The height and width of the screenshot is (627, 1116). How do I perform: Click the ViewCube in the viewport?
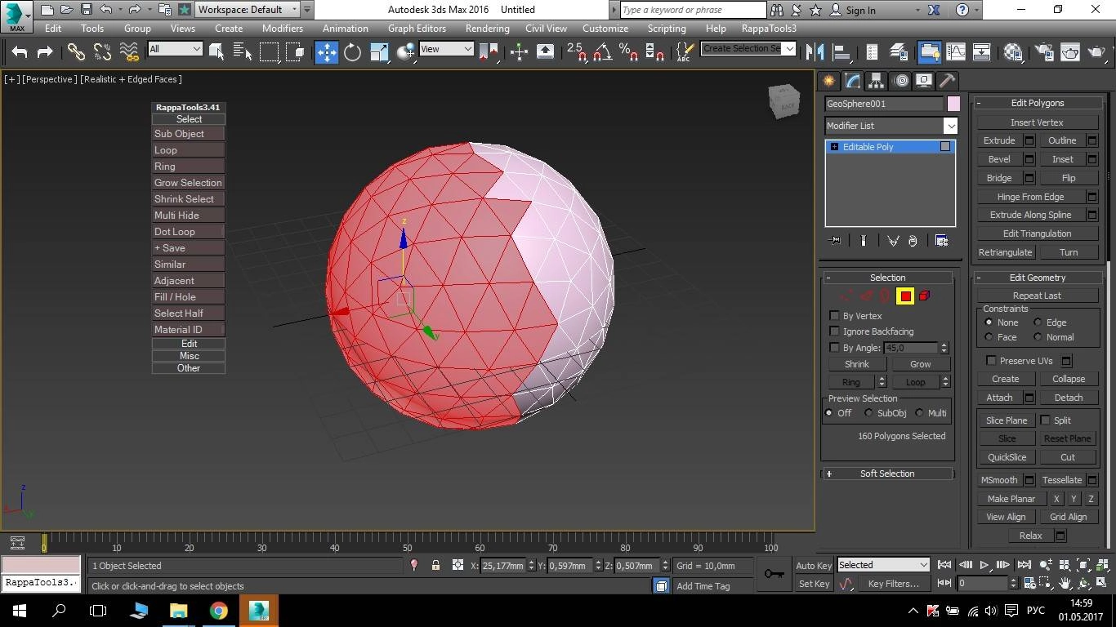pyautogui.click(x=784, y=102)
